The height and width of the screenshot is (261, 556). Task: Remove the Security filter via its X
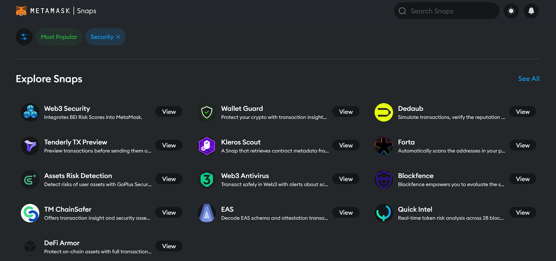coord(118,37)
